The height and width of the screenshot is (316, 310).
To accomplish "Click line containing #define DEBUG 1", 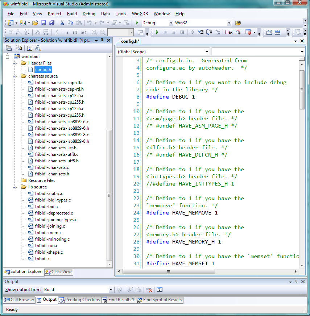I will pos(170,97).
